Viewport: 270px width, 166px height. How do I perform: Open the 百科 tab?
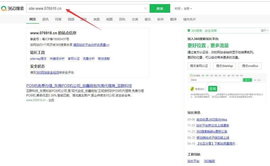(x=122, y=19)
